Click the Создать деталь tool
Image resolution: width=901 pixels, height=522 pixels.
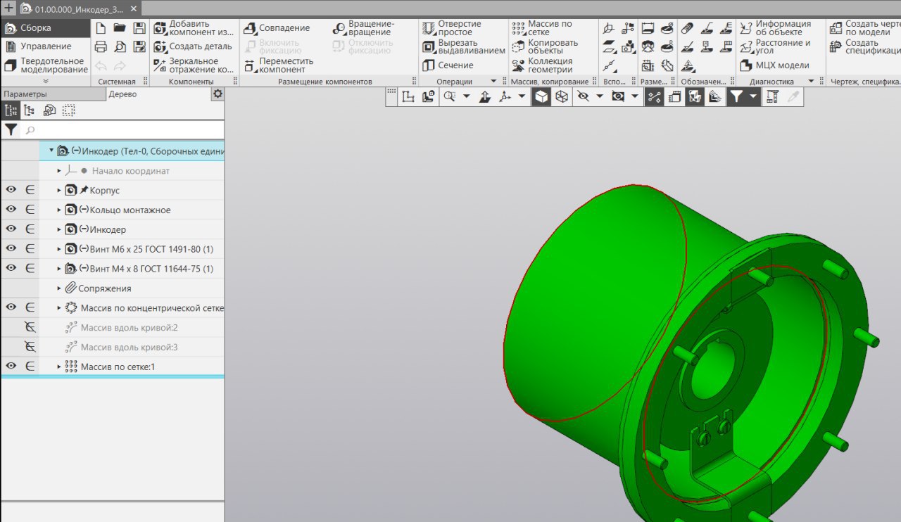tap(193, 46)
